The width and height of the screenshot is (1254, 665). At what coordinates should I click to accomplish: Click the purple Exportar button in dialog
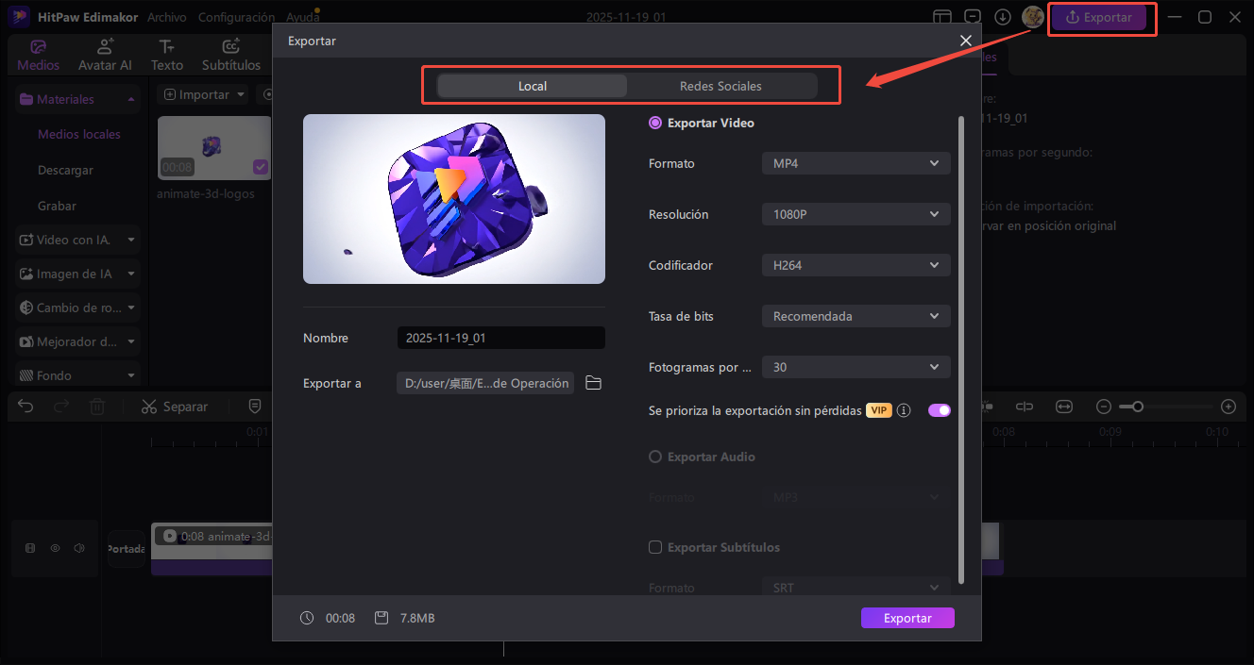tap(907, 618)
